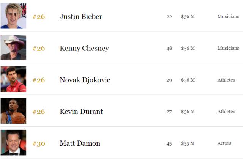Select Athletes category beside Kevin Durant
Image resolution: width=243 pixels, height=159 pixels.
[226, 112]
